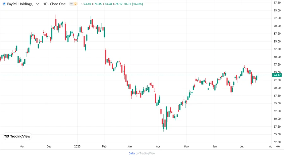The width and height of the screenshot is (284, 157).
Task: Click the 77.50 price axis label
Action: [277, 65]
